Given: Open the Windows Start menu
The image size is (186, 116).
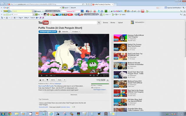Looking at the screenshot, I should pyautogui.click(x=3, y=114).
